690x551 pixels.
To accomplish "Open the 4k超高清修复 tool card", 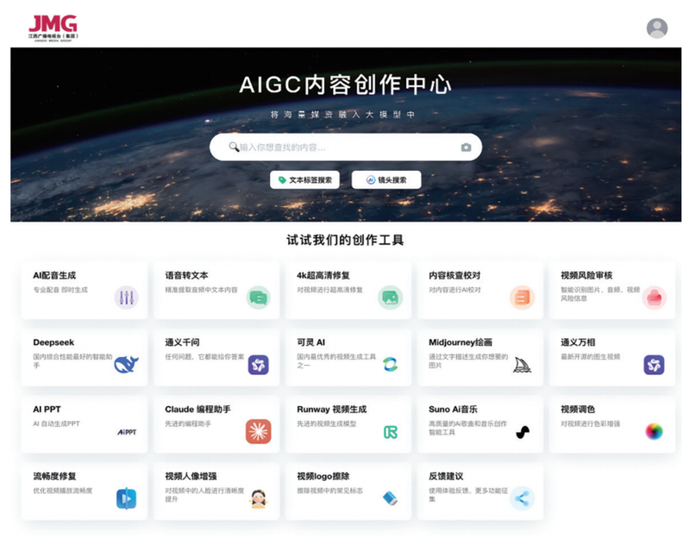I will (x=348, y=291).
